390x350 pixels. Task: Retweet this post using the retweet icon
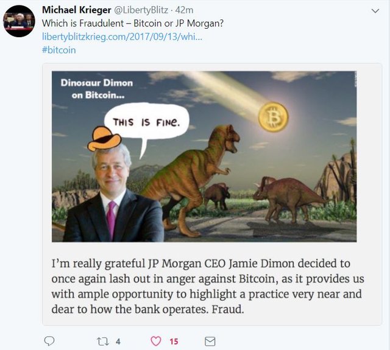[103, 341]
